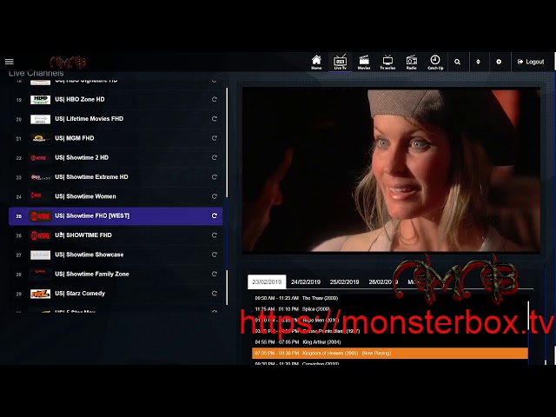
Task: Reload Showtime Extreme HD channel
Action: tap(215, 177)
